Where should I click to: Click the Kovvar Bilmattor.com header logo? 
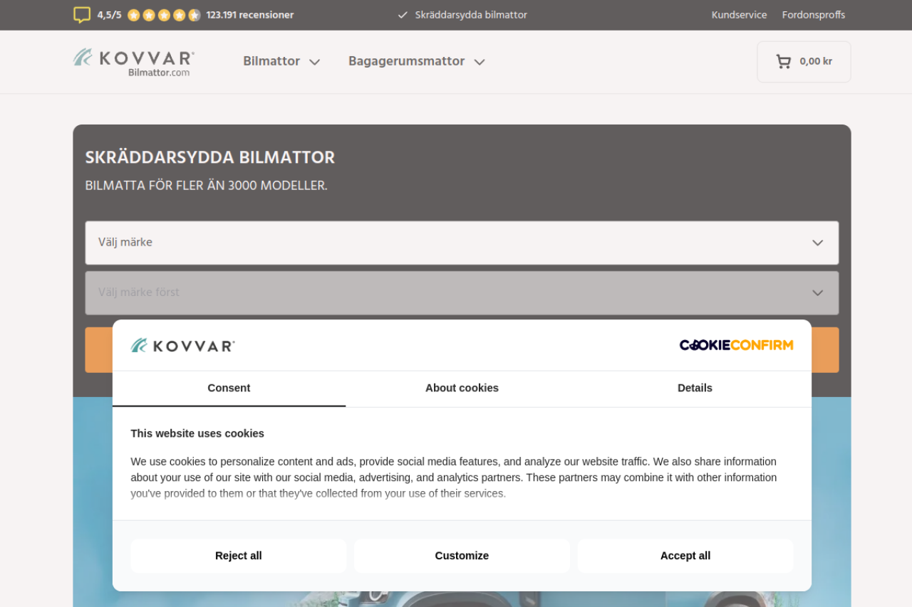(134, 62)
